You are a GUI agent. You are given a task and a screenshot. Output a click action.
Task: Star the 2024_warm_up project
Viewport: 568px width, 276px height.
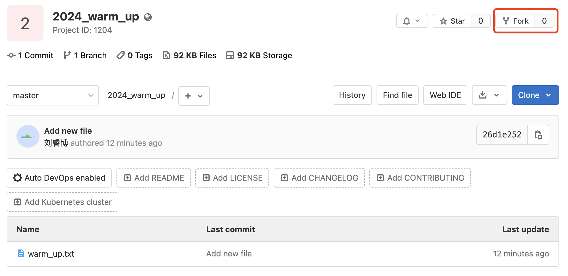452,21
